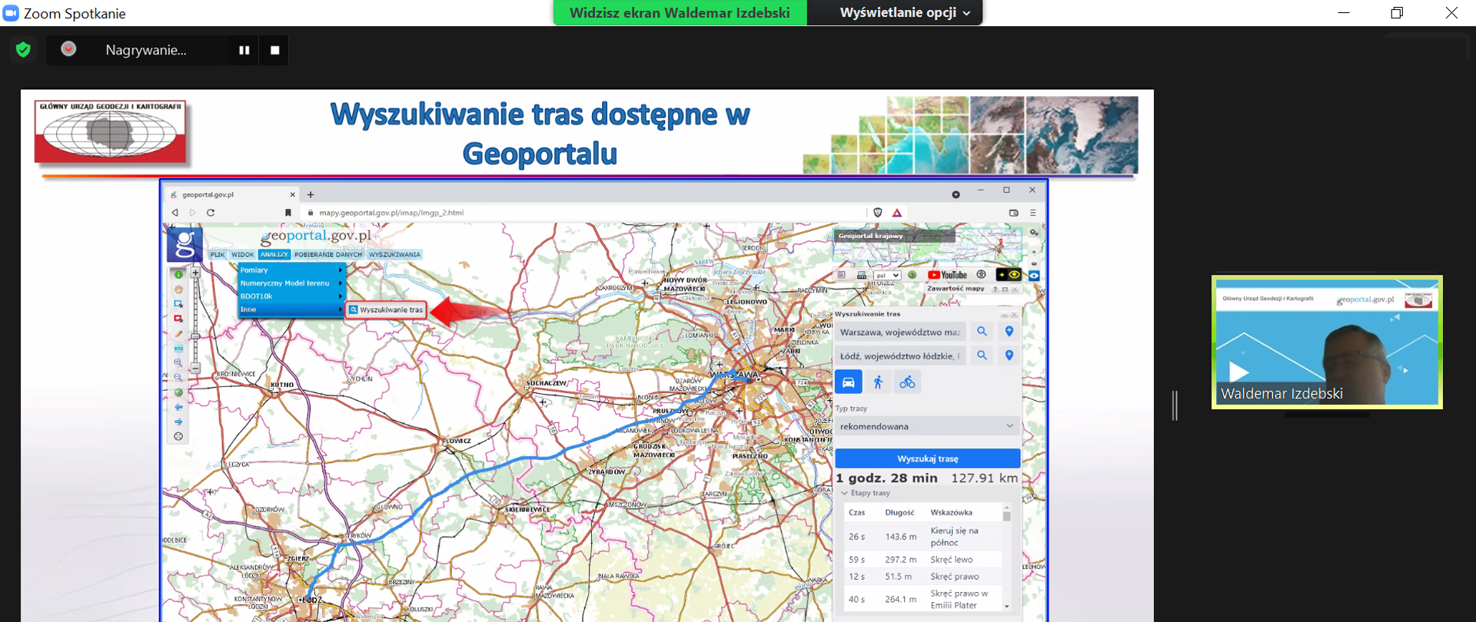Pause the Zoom recording
Image resolution: width=1476 pixels, height=622 pixels.
point(244,51)
